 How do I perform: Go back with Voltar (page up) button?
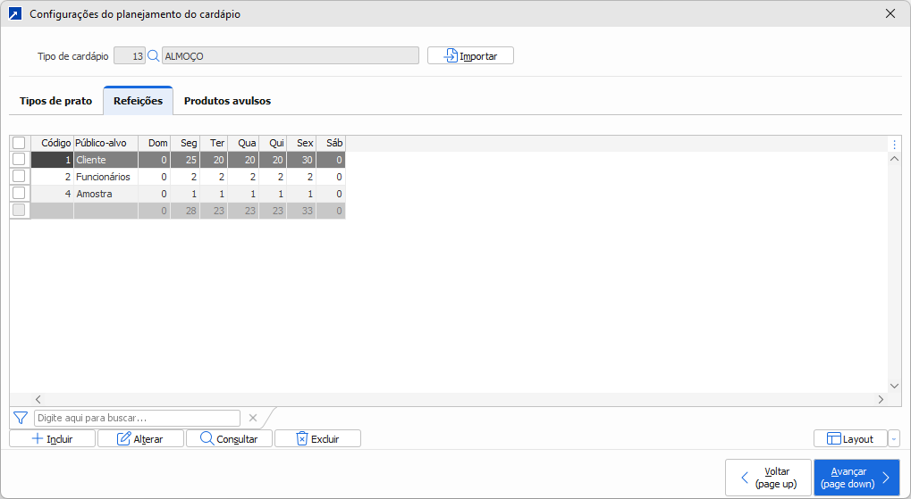pos(768,478)
